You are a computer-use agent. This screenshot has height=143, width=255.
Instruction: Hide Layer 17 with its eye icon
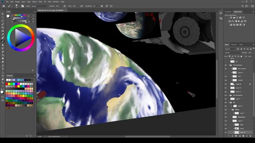[x=226, y=92]
